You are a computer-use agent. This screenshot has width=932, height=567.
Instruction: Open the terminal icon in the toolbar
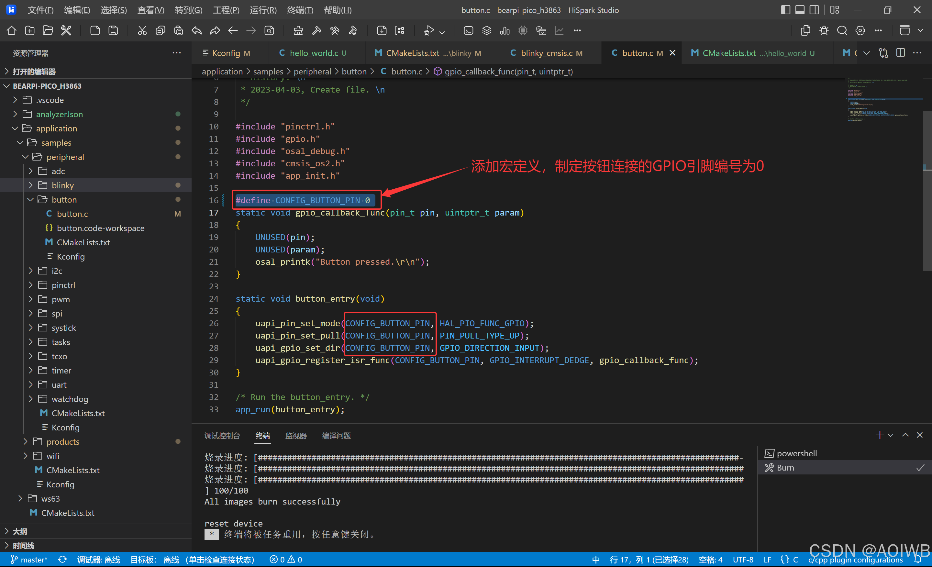pos(468,31)
